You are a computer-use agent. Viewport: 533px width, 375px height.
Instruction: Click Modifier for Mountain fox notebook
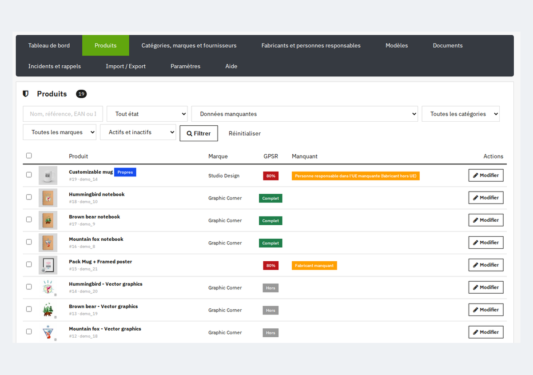point(486,243)
